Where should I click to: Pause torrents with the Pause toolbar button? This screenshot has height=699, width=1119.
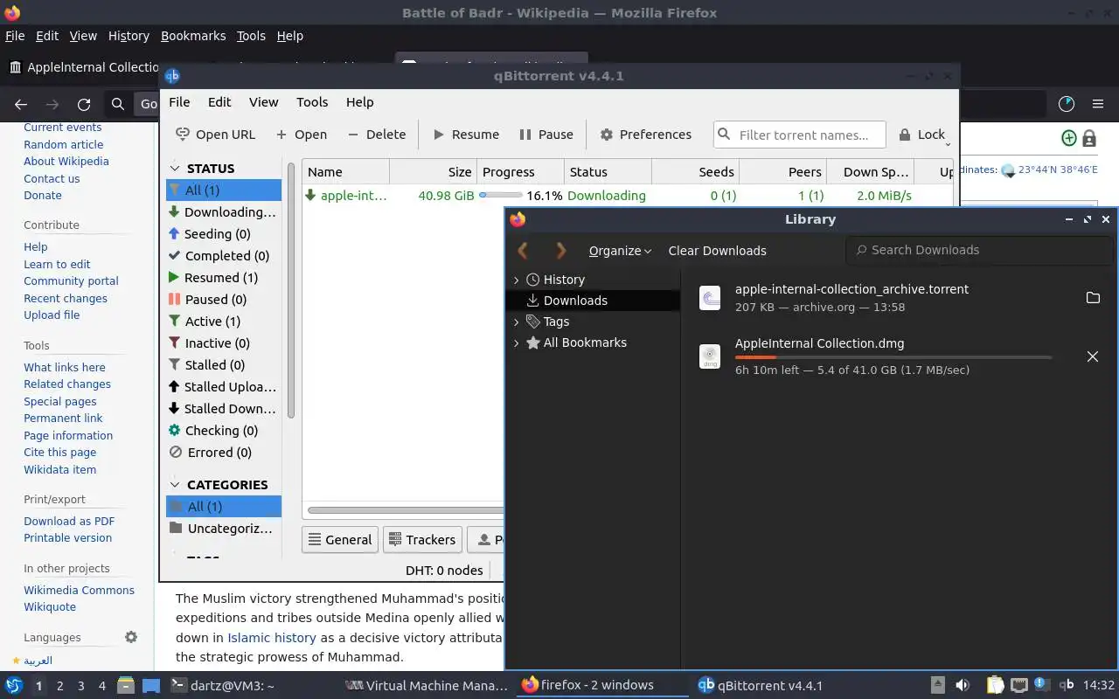(546, 135)
